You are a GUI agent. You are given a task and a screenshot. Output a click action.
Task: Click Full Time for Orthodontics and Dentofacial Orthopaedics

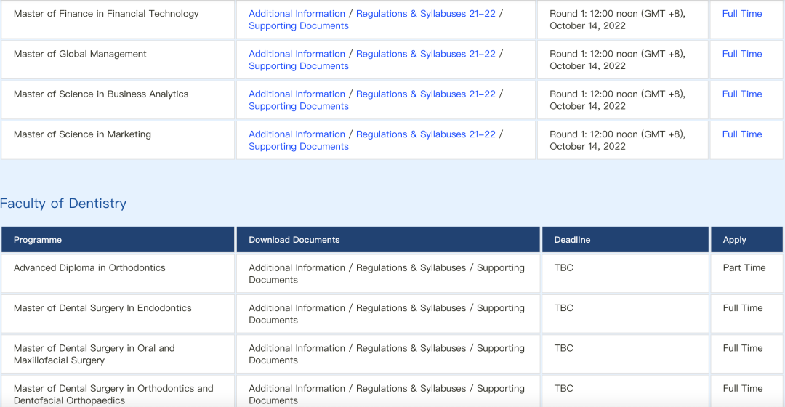(x=742, y=388)
